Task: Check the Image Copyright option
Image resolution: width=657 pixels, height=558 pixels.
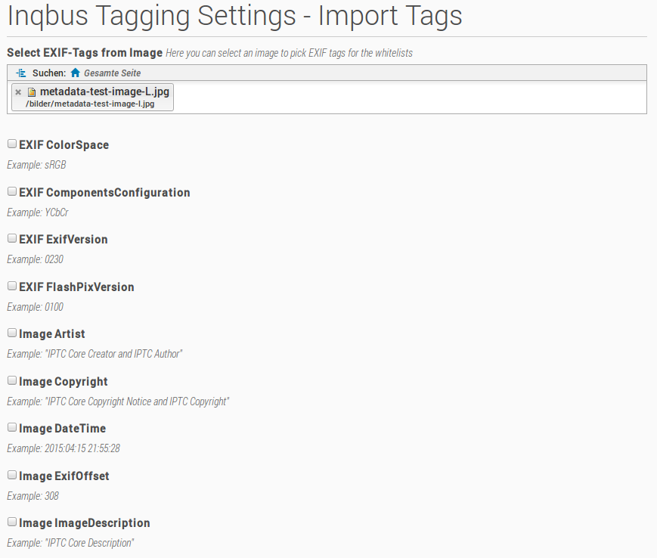Action: pyautogui.click(x=11, y=380)
